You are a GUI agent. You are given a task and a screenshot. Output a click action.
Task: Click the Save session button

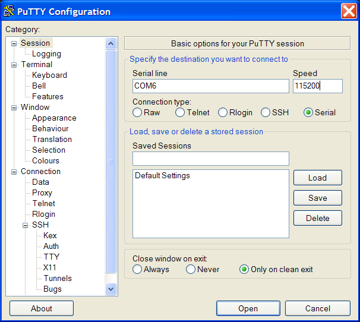318,198
